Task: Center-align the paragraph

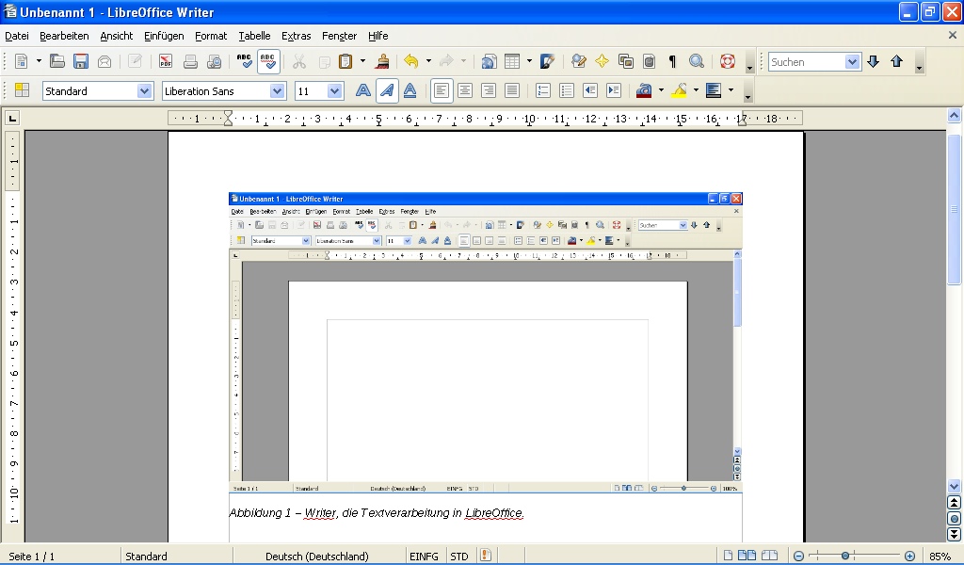Action: pos(465,91)
